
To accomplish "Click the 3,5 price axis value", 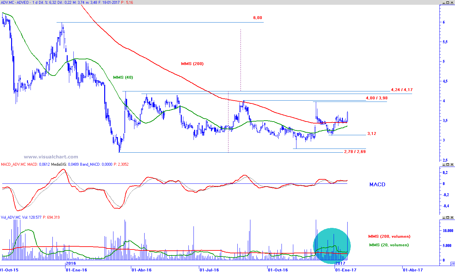I will coord(445,121).
